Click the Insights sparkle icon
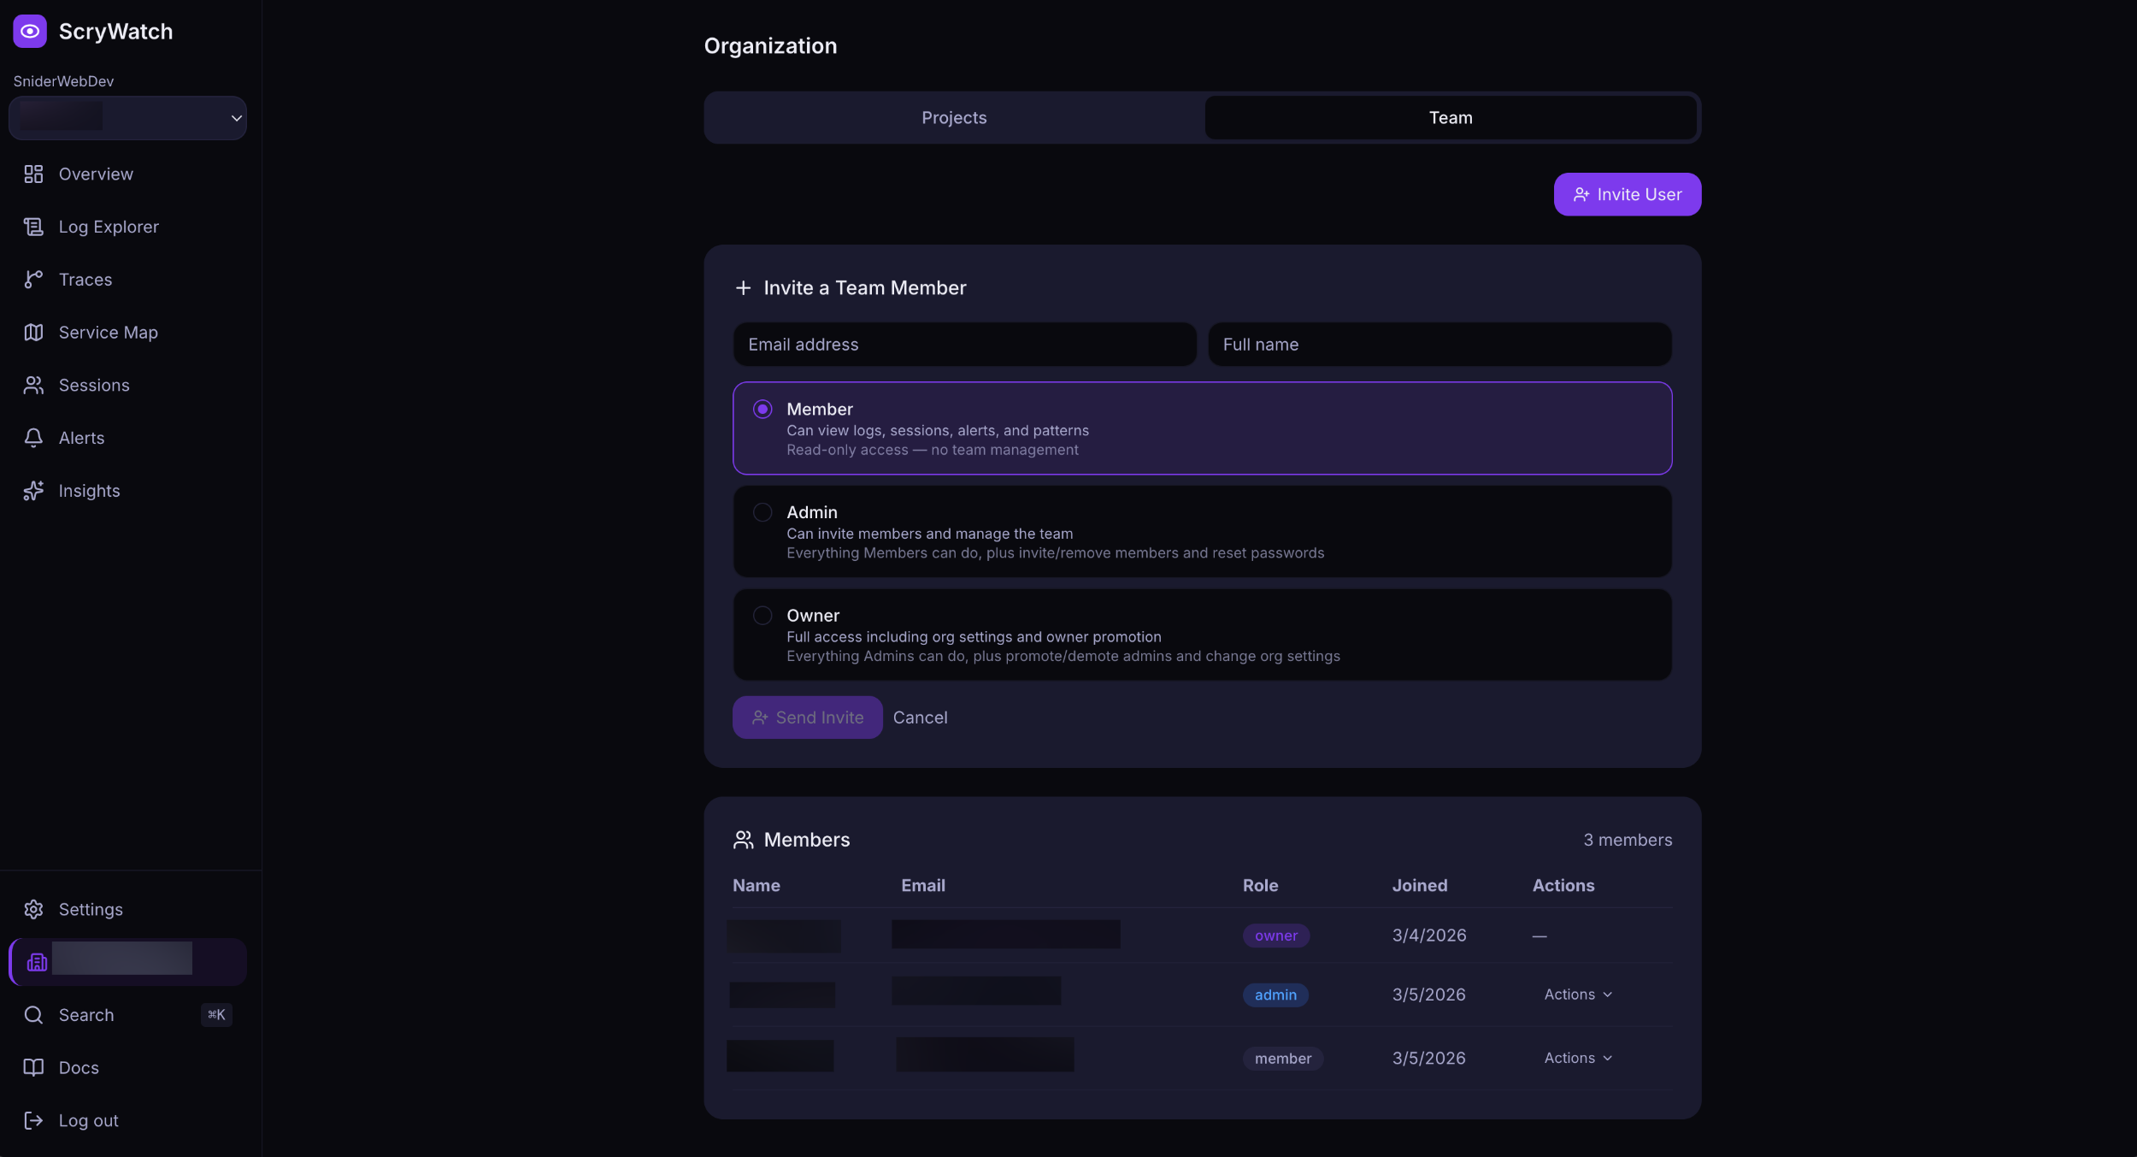This screenshot has width=2137, height=1157. coord(34,490)
